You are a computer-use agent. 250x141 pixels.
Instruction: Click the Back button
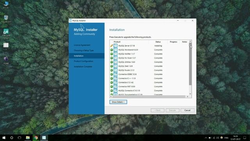click(157, 110)
